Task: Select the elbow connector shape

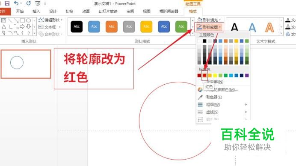Action: point(10,26)
